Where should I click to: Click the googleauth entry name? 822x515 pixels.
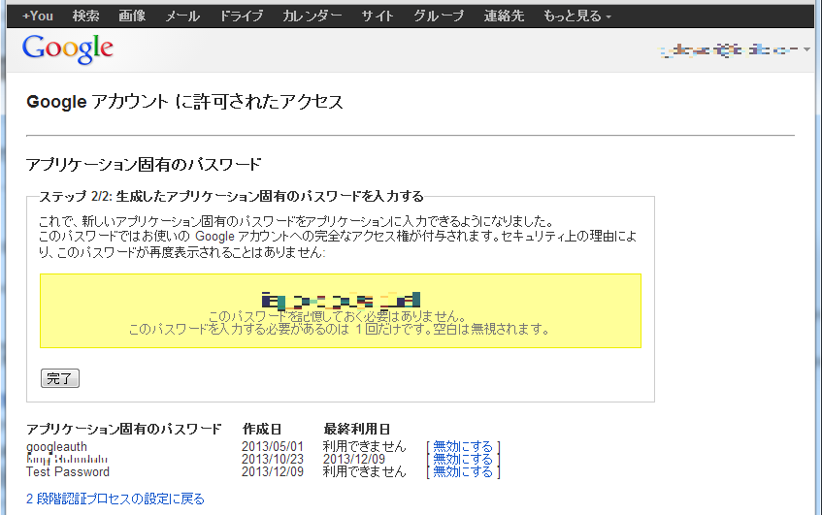pyautogui.click(x=56, y=446)
